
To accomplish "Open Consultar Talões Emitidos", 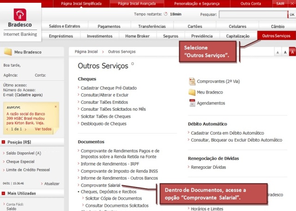I will [x=104, y=102].
